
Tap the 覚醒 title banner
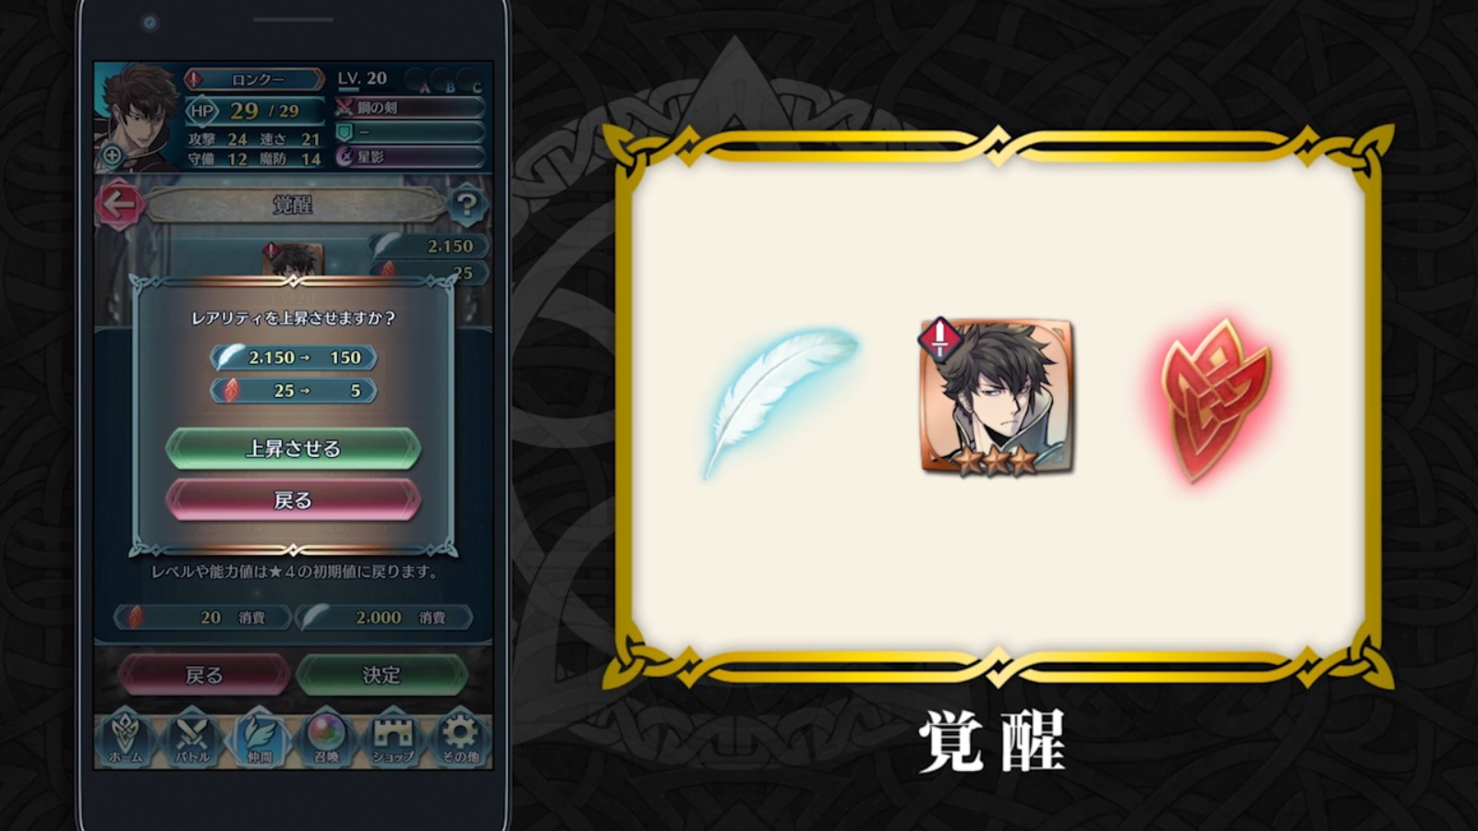294,205
